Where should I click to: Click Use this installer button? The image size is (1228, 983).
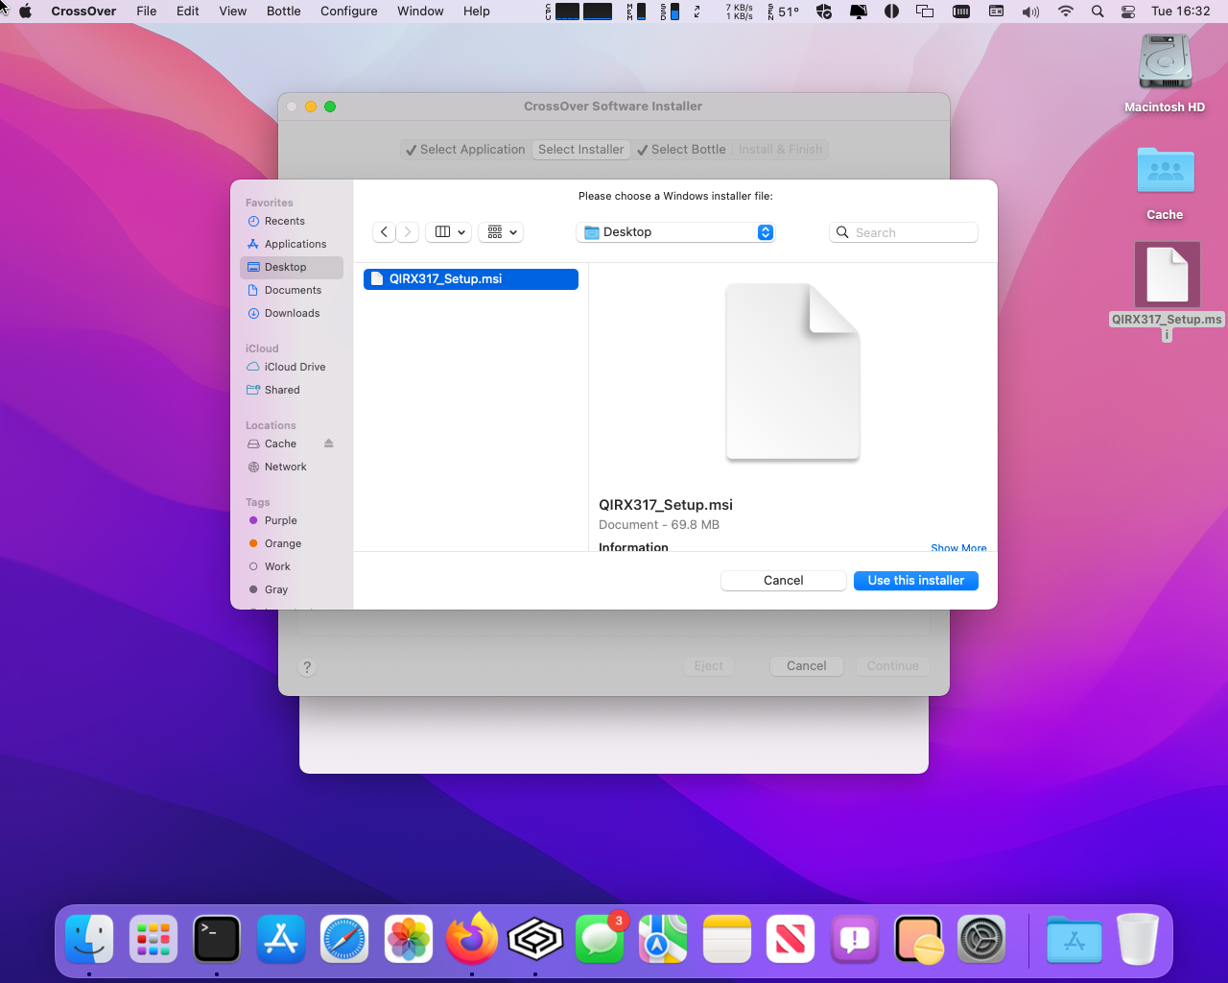pyautogui.click(x=916, y=581)
